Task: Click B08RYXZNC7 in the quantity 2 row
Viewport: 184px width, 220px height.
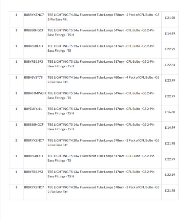Action: (x=34, y=140)
